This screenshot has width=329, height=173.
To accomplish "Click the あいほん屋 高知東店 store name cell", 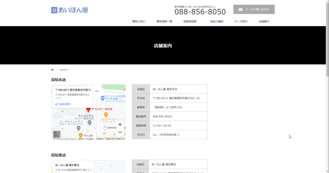I will (178, 164).
